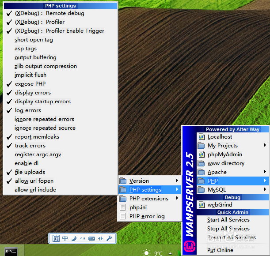Click Restart All Services
The height and width of the screenshot is (256, 270).
click(233, 237)
